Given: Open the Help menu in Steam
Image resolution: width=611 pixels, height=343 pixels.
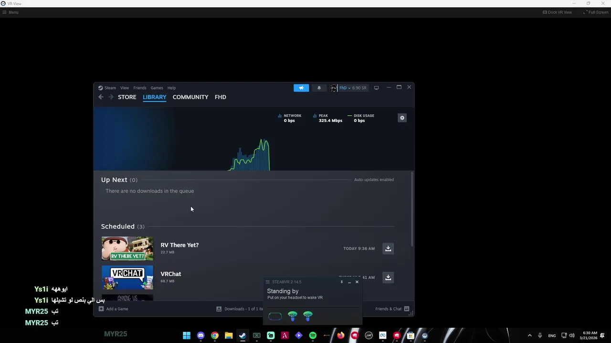Looking at the screenshot, I should (171, 88).
